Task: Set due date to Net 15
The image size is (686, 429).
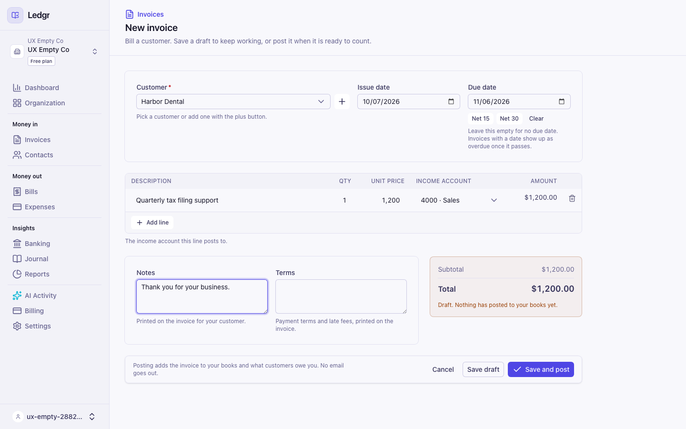Action: click(481, 119)
